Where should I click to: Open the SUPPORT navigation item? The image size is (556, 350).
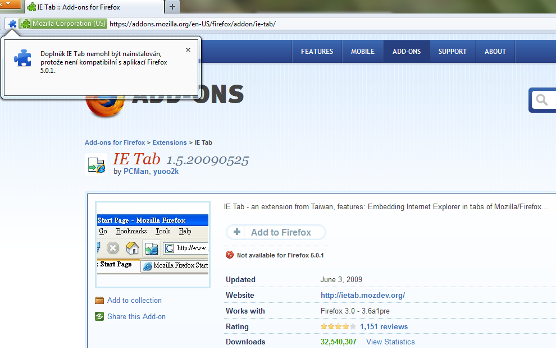pyautogui.click(x=453, y=52)
